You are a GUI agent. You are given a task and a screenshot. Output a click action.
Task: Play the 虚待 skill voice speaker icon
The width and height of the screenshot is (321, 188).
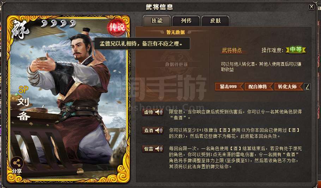[159, 112]
